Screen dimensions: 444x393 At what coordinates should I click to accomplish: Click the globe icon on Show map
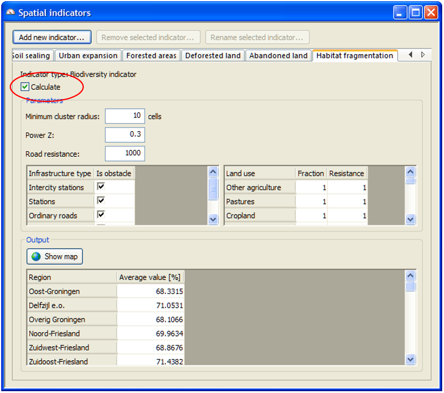(36, 256)
